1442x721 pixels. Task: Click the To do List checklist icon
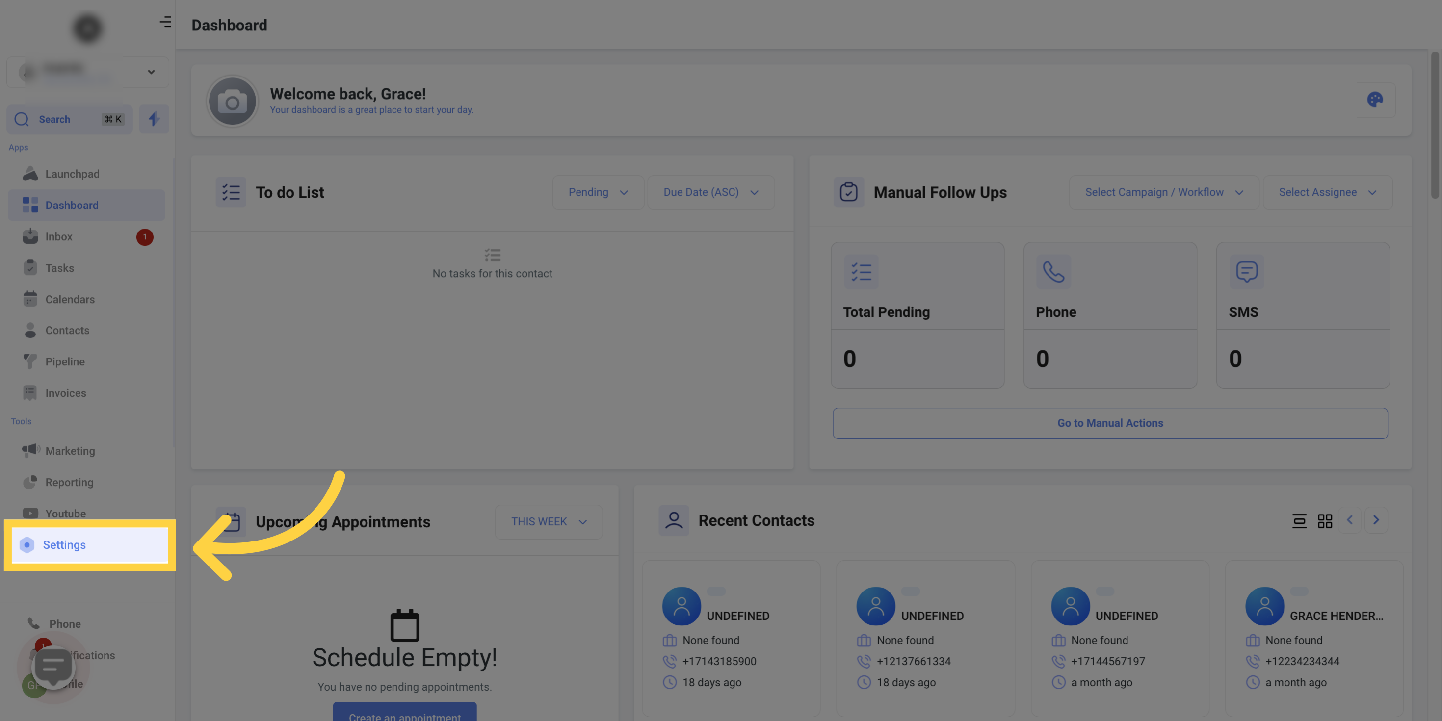(231, 192)
